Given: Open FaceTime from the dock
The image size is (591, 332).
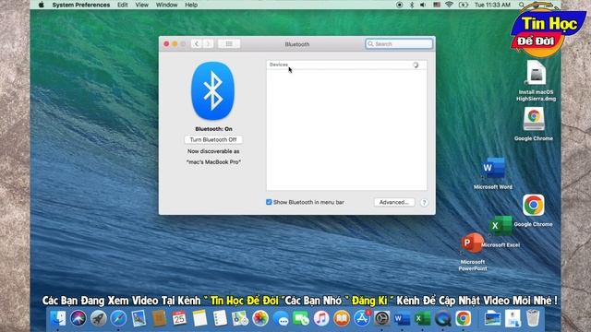Looking at the screenshot, I should [301, 318].
